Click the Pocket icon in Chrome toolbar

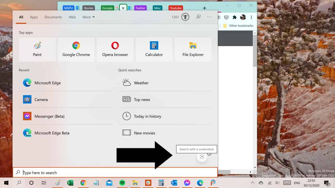[x=226, y=17]
